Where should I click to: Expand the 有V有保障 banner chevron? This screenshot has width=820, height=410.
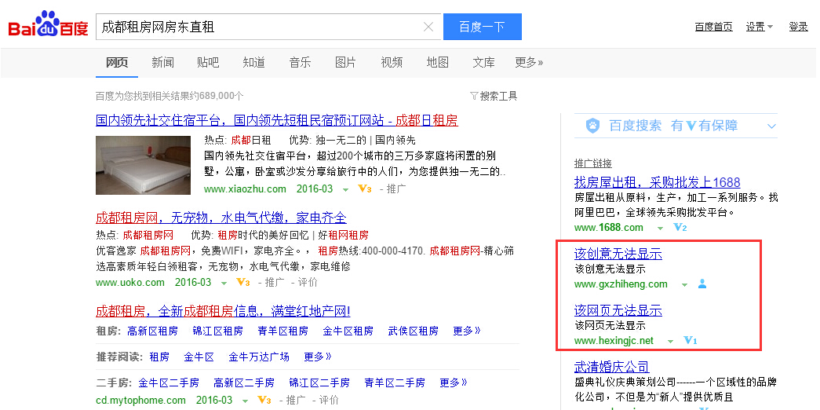coord(771,126)
